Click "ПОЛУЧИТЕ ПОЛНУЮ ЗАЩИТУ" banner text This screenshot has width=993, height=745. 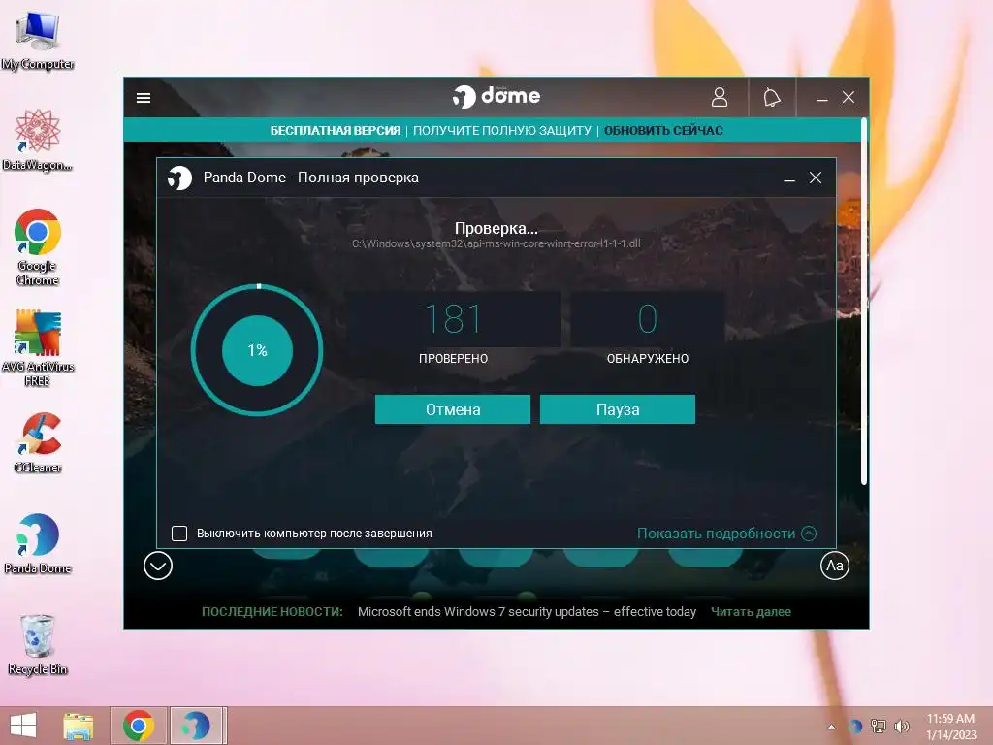(x=502, y=131)
